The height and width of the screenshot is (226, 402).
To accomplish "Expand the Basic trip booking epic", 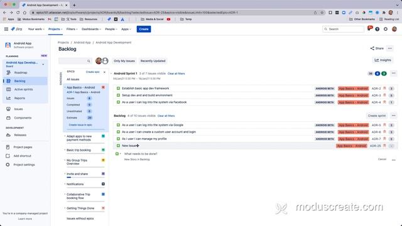I will (x=65, y=150).
